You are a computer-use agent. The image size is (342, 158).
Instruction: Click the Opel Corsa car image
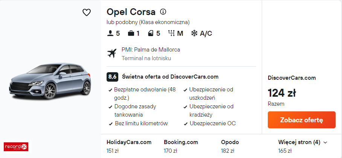click(50, 81)
